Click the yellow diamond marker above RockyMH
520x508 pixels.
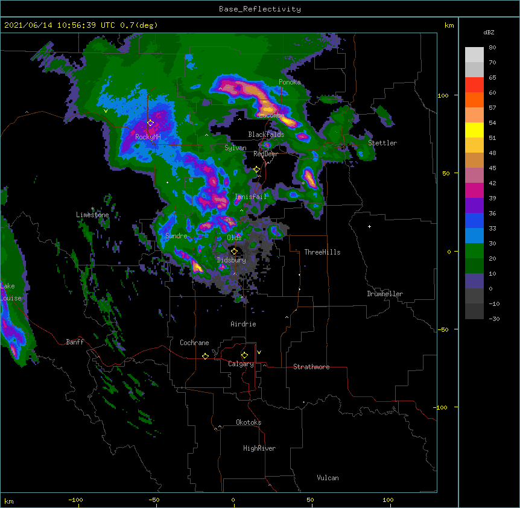[150, 123]
